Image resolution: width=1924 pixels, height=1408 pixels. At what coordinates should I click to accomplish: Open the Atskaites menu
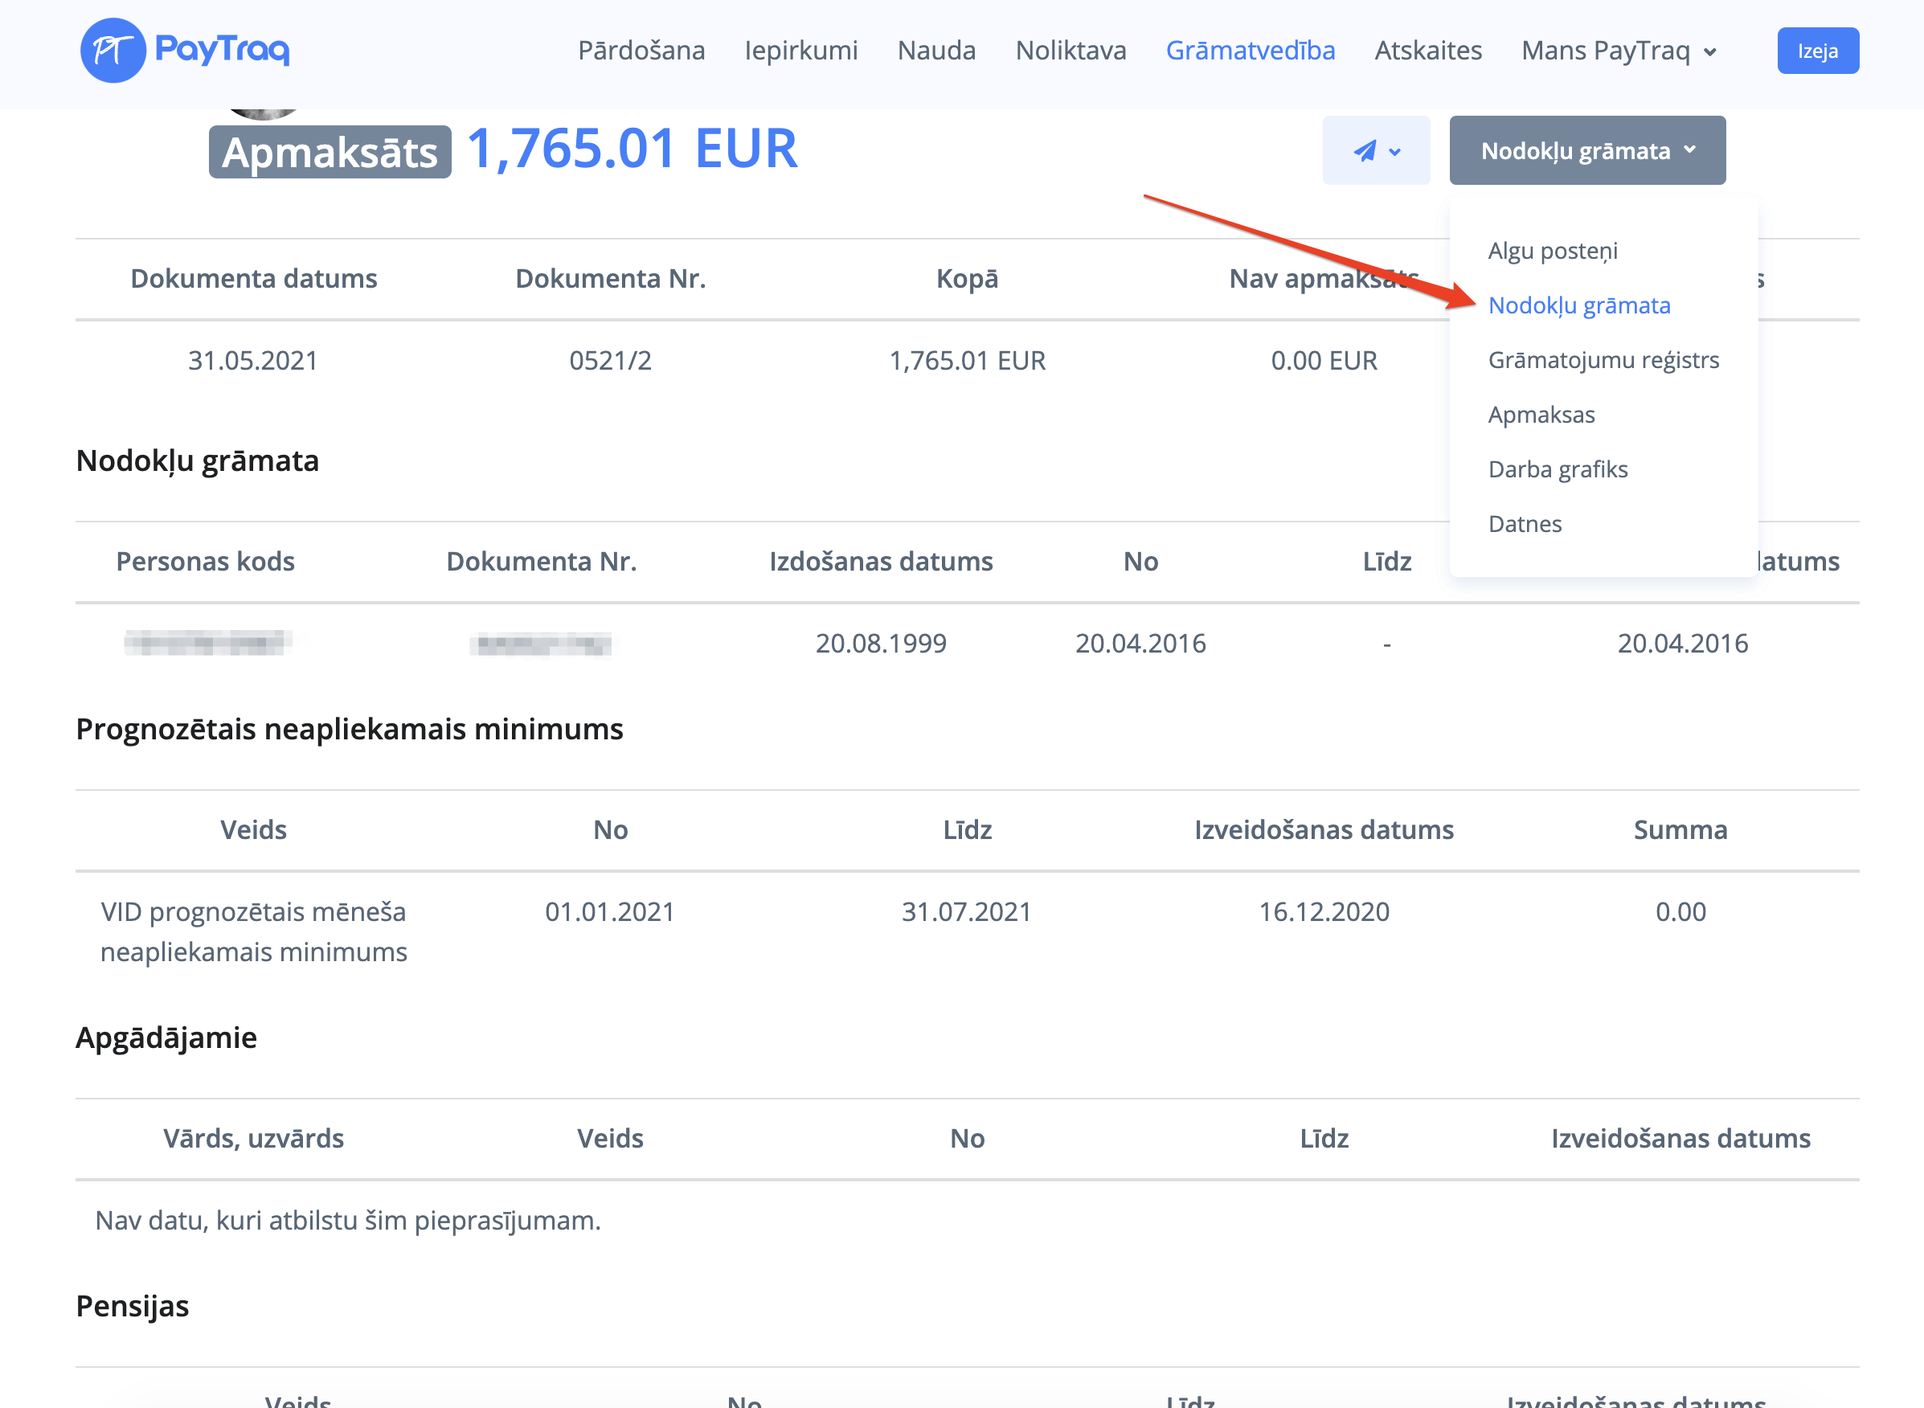[x=1427, y=51]
